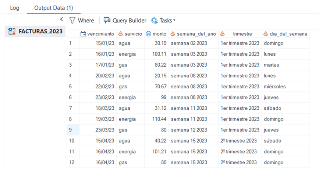Select the trimestre column header text
Screen dimensions: 319x172
click(242, 34)
